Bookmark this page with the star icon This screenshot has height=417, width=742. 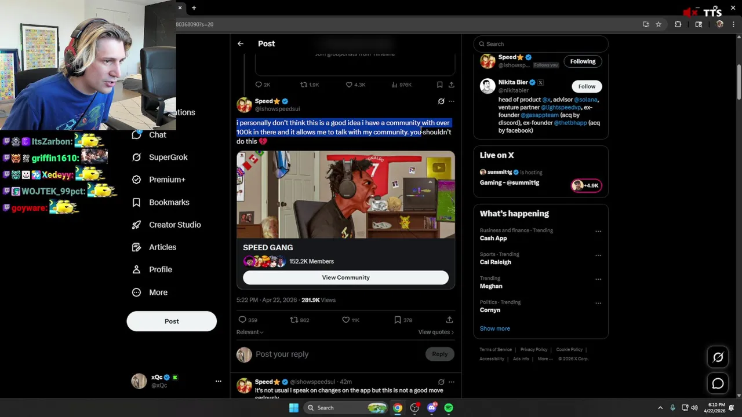(659, 24)
